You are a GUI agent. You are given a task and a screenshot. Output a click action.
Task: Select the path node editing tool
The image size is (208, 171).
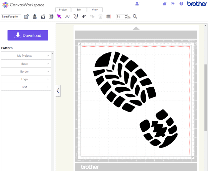(67, 16)
